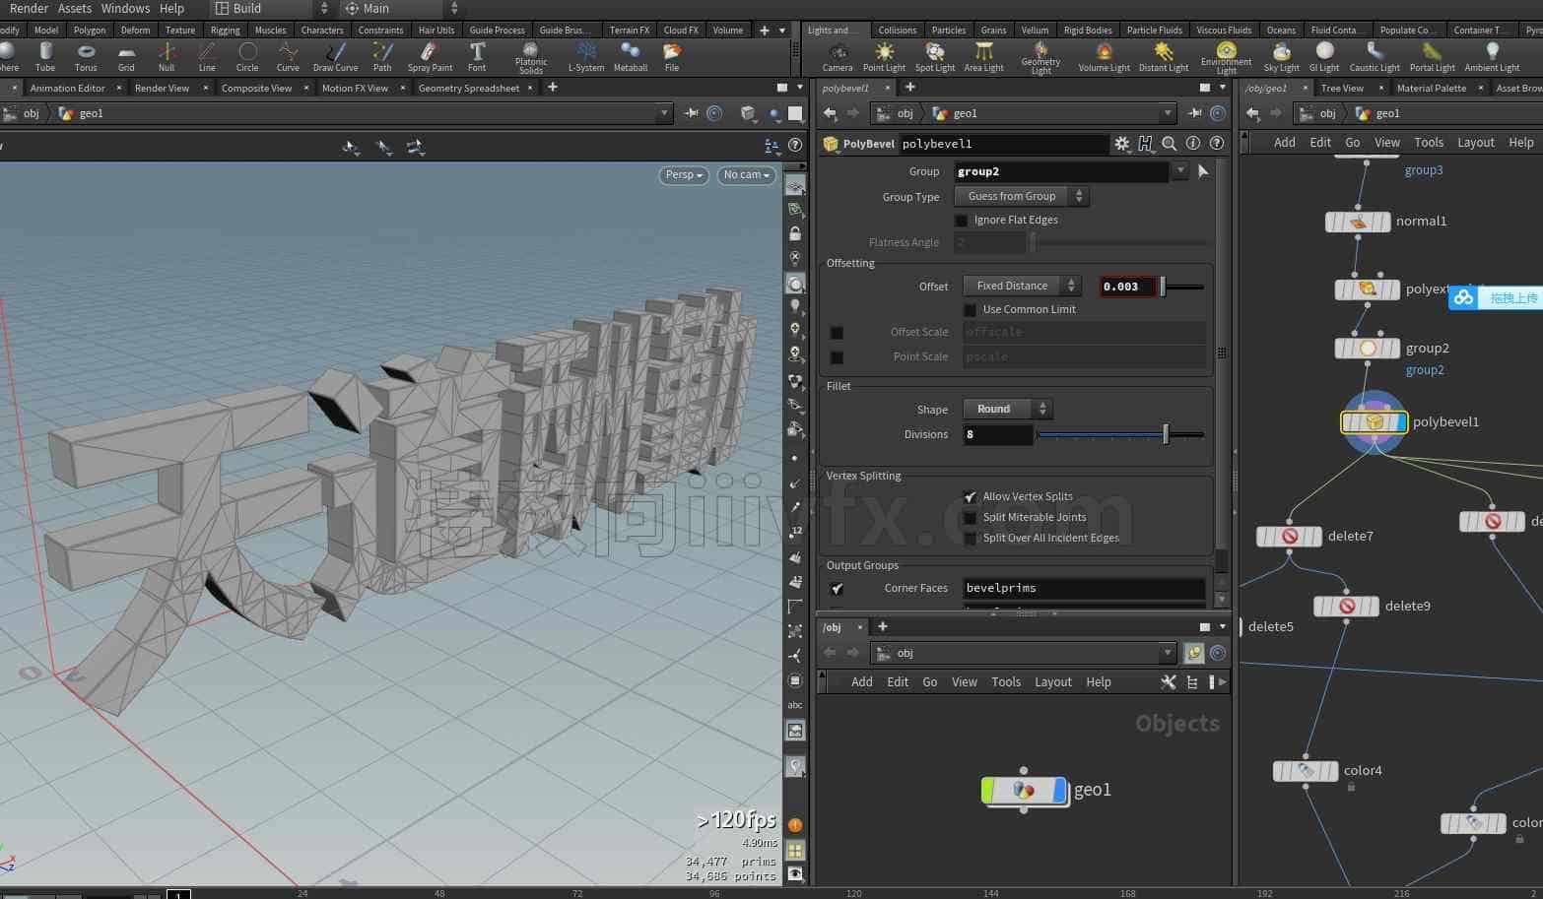The height and width of the screenshot is (899, 1543).
Task: Open the Windows menu
Action: (x=125, y=9)
